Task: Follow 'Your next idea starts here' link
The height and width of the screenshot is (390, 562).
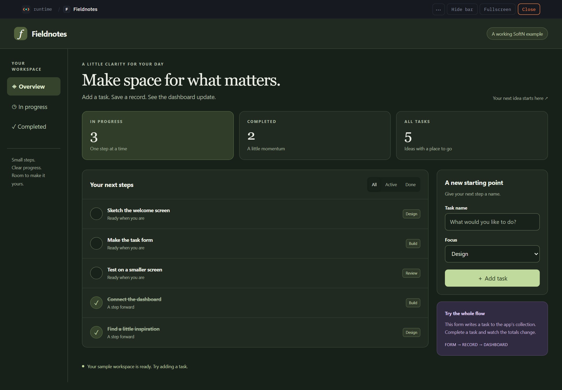Action: tap(520, 98)
